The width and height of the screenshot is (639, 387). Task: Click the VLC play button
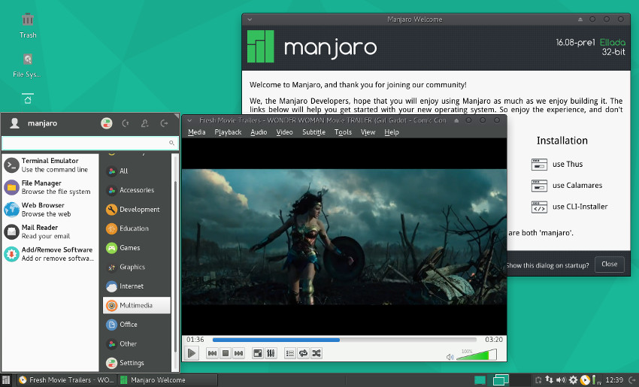(x=191, y=352)
